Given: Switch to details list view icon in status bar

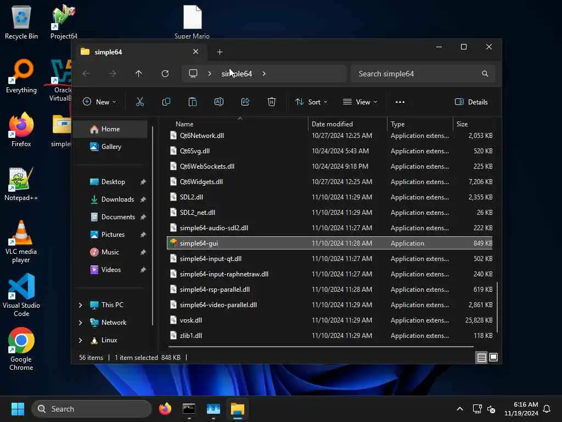Looking at the screenshot, I should click(x=481, y=357).
